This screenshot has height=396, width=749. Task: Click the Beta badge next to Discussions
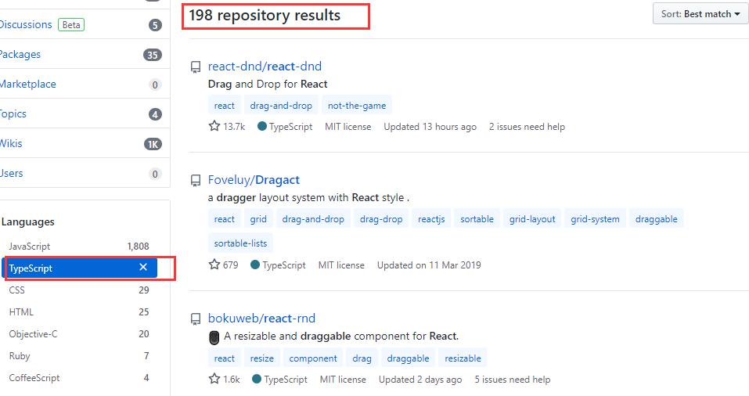click(x=71, y=25)
